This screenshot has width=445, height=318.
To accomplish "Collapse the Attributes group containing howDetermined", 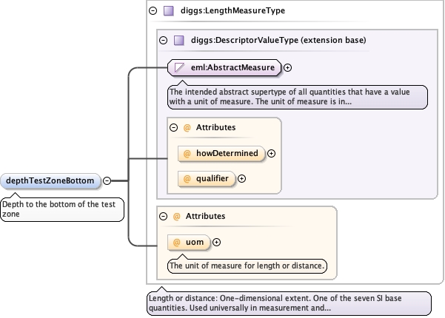I will tap(174, 127).
